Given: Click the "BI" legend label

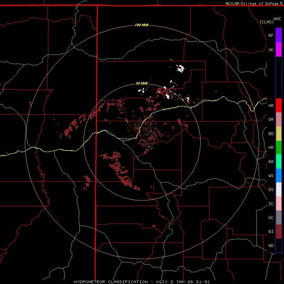Looking at the screenshot, I should (271, 232).
